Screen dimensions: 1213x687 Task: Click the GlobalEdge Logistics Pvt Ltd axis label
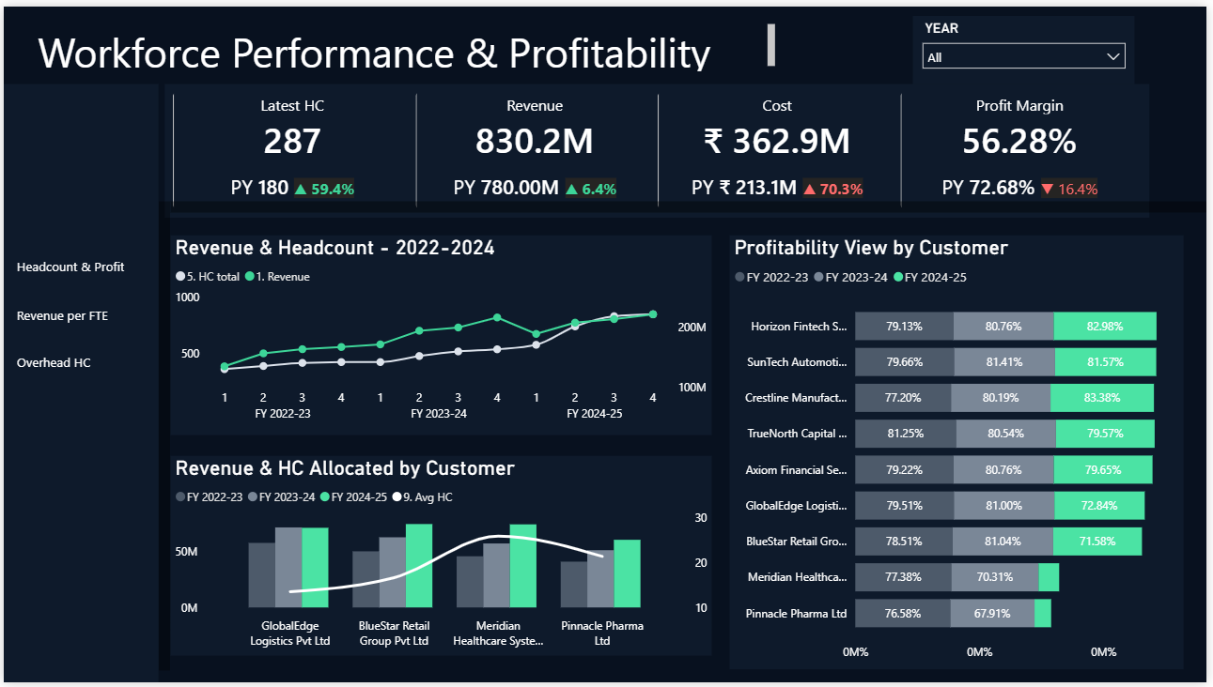tap(290, 634)
